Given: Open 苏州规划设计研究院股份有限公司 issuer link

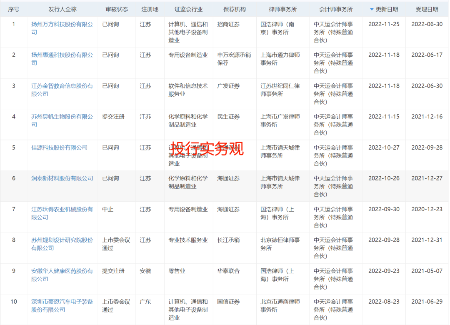Looking at the screenshot, I should tap(62, 244).
